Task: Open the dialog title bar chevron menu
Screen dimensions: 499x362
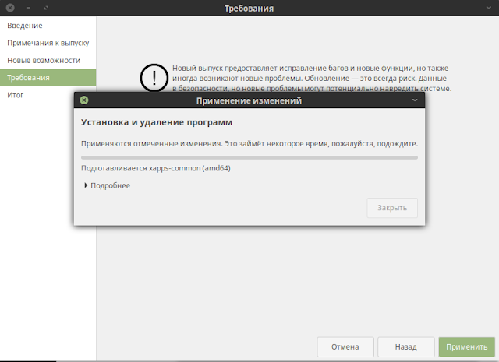Action: point(415,100)
